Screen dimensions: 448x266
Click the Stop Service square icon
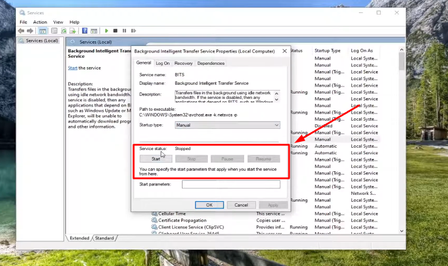click(115, 31)
